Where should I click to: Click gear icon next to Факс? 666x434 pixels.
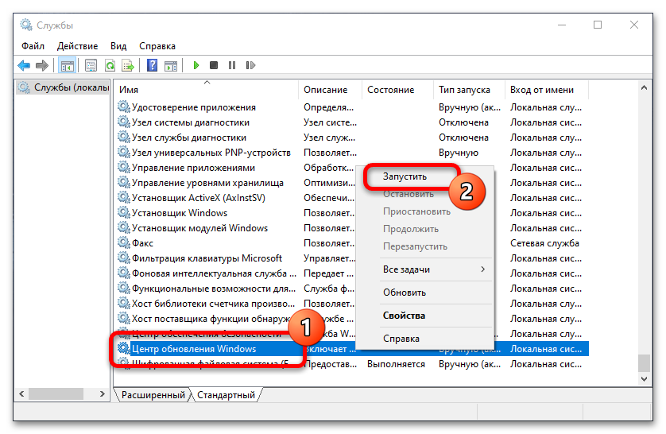tap(124, 243)
